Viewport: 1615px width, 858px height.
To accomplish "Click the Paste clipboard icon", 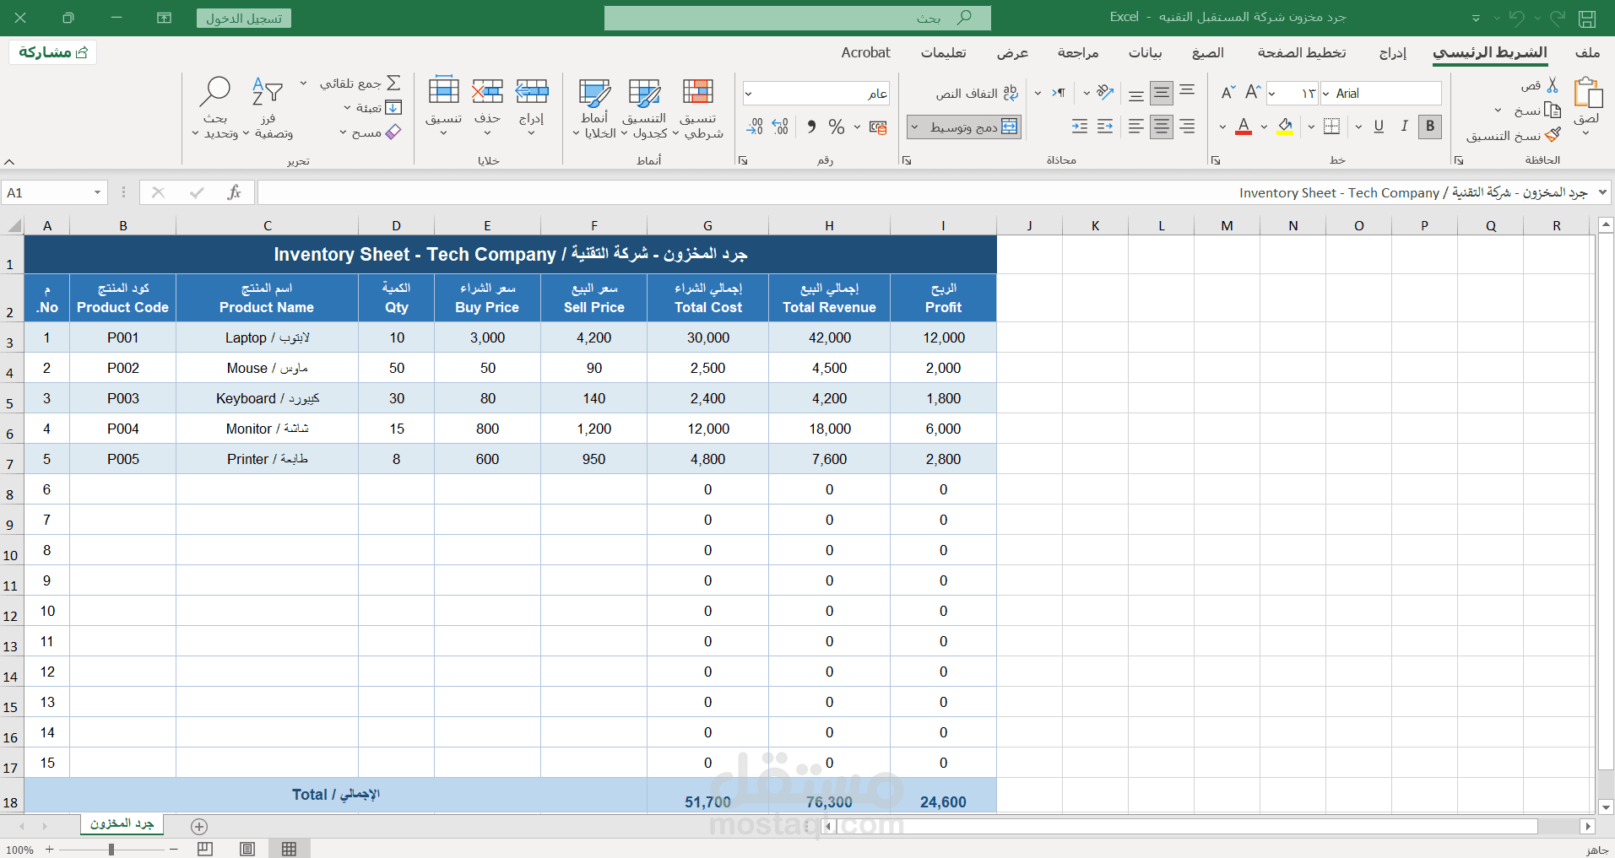I will click(1588, 93).
